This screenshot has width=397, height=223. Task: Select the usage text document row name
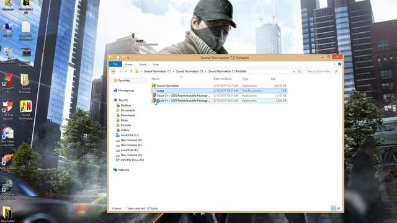coord(160,90)
